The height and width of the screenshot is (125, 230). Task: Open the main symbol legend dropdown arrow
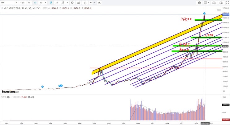[41, 8]
